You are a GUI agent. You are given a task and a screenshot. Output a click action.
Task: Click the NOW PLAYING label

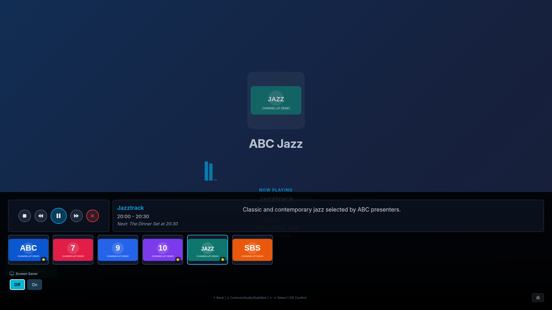coord(276,190)
